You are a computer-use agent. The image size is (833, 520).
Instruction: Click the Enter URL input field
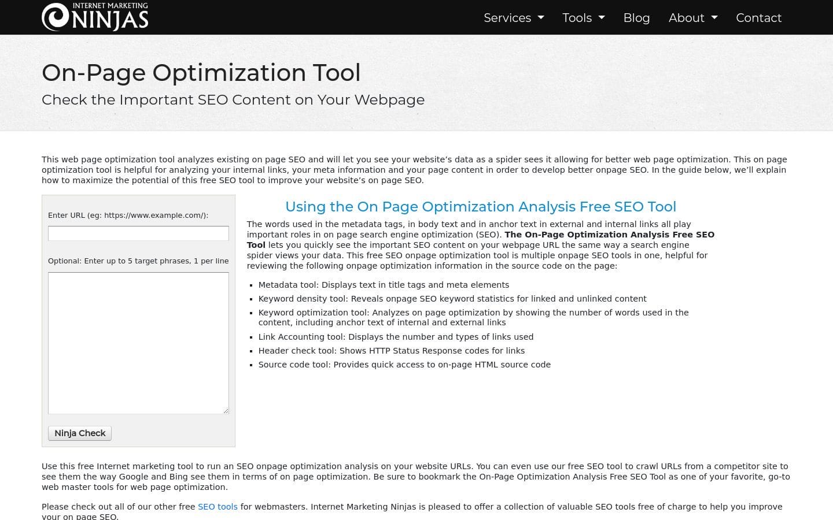(138, 233)
